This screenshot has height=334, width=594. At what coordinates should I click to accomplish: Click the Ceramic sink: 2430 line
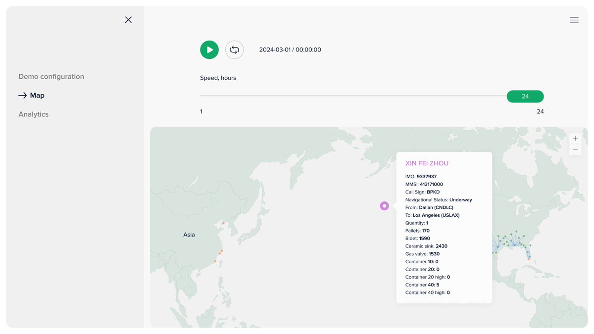[x=426, y=246]
